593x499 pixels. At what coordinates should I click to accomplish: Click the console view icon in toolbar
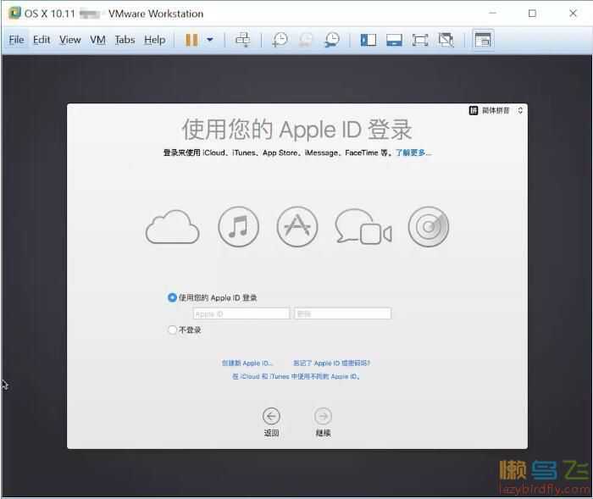tap(483, 40)
